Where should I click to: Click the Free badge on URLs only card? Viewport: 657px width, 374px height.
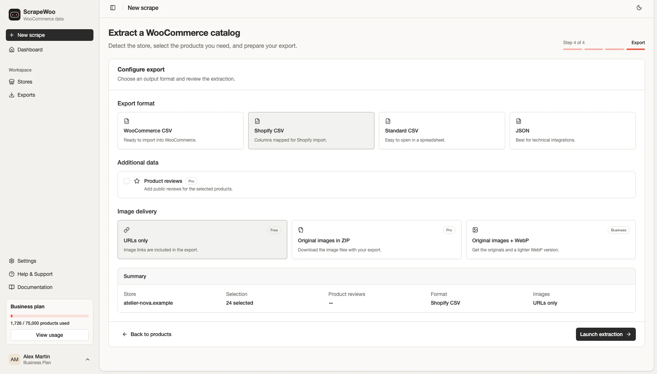coord(274,230)
